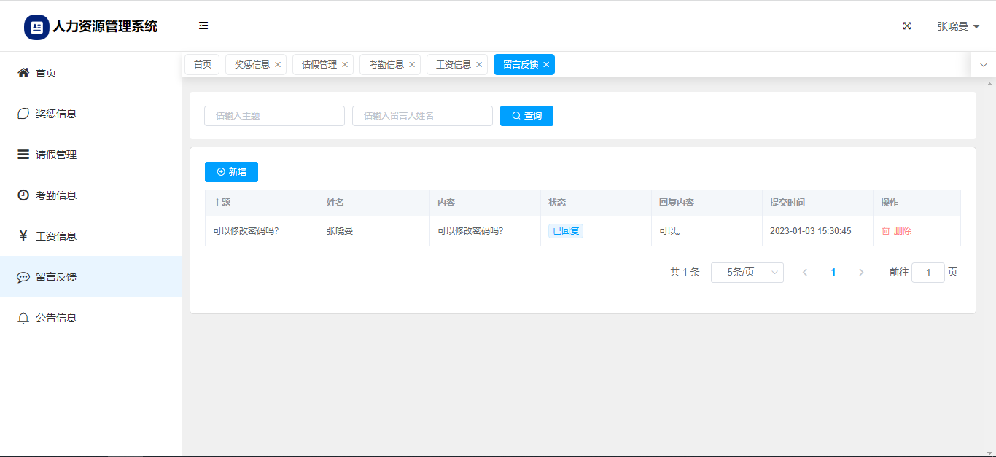
Task: Focus the 请输入主题 input field
Action: pyautogui.click(x=274, y=116)
